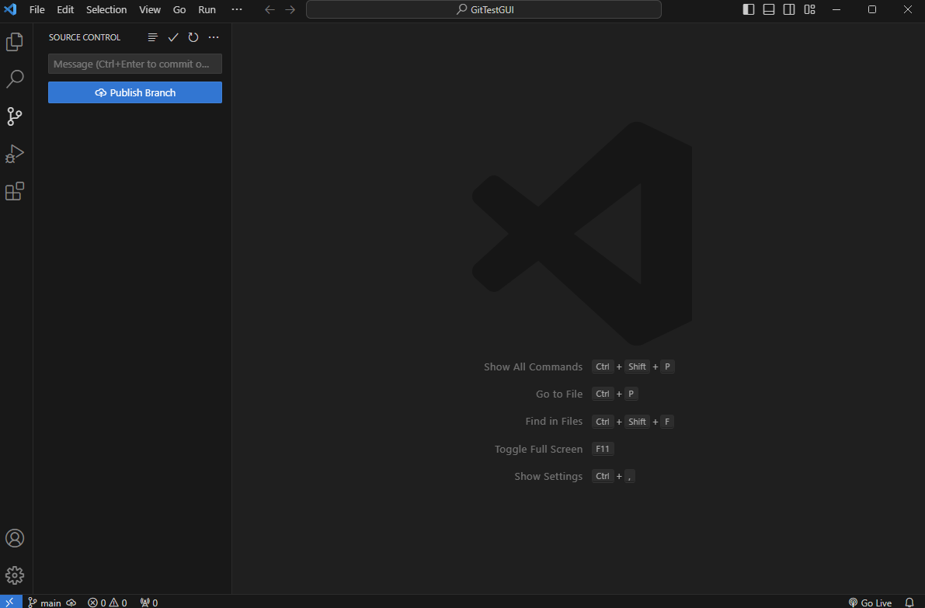The image size is (925, 608).
Task: Open the Edit menu
Action: pyautogui.click(x=65, y=9)
